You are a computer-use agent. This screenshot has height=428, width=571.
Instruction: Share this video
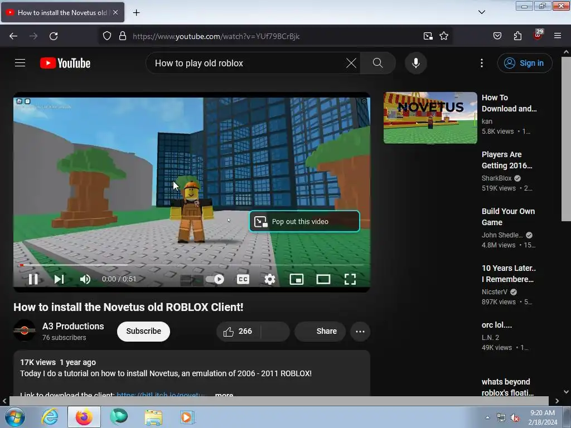320,331
